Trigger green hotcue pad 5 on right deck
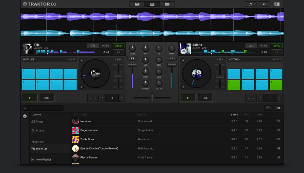This screenshot has width=304, height=173. [x=234, y=85]
